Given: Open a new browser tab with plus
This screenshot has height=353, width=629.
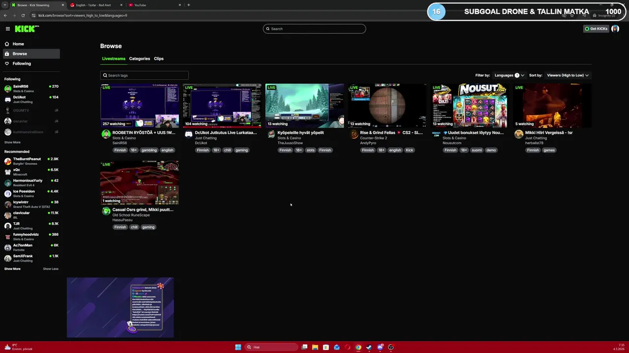Looking at the screenshot, I should (189, 5).
